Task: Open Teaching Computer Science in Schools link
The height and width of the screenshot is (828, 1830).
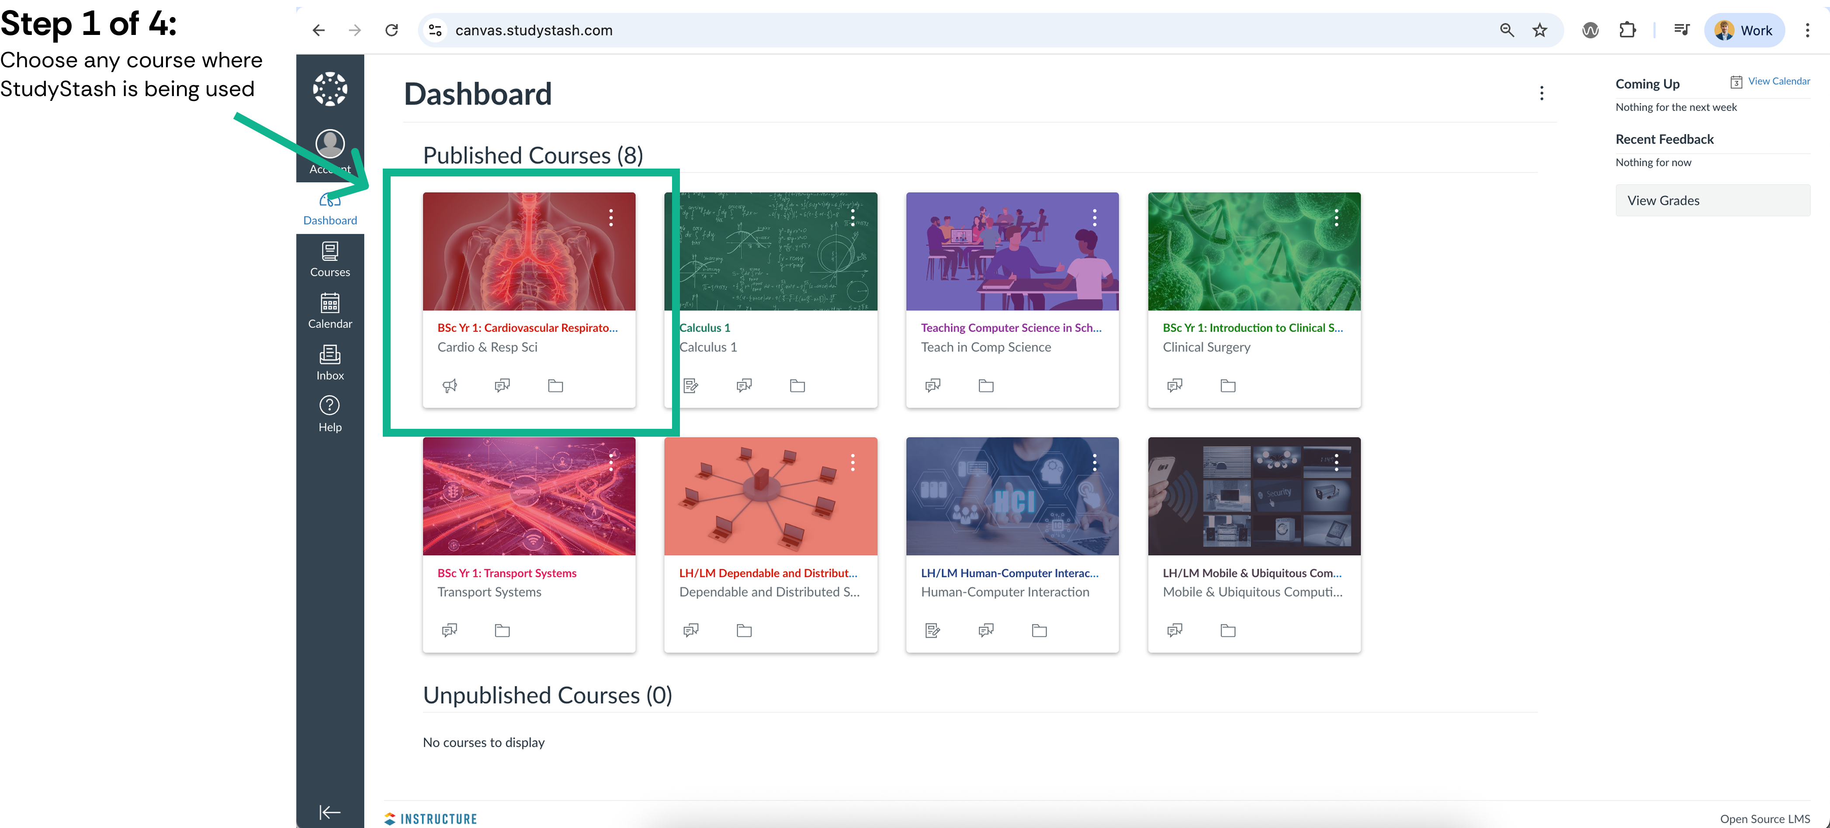Action: [x=1011, y=328]
